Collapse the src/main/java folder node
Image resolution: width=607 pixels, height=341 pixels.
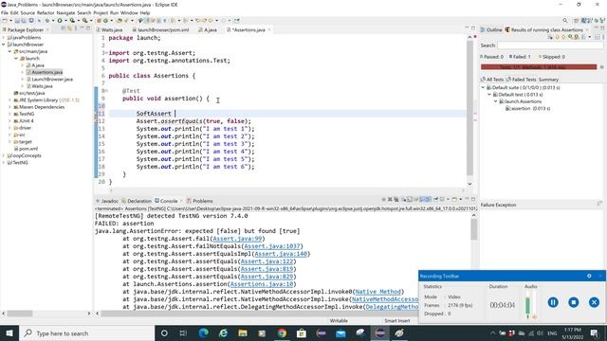[10, 51]
